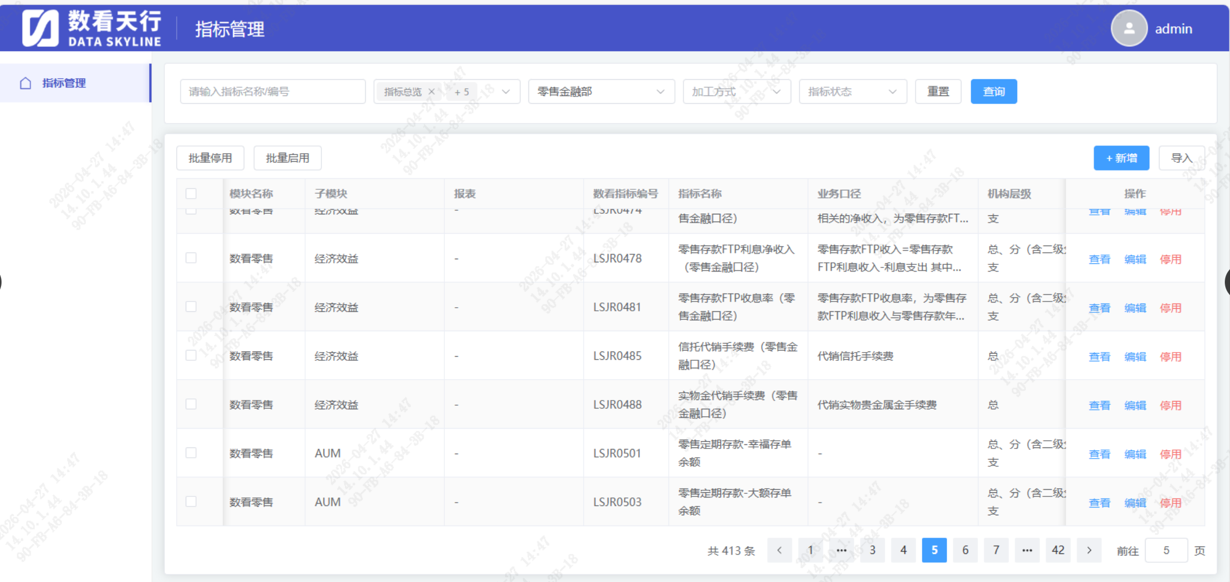This screenshot has height=582, width=1230.
Task: Go to page 6
Action: tap(965, 550)
